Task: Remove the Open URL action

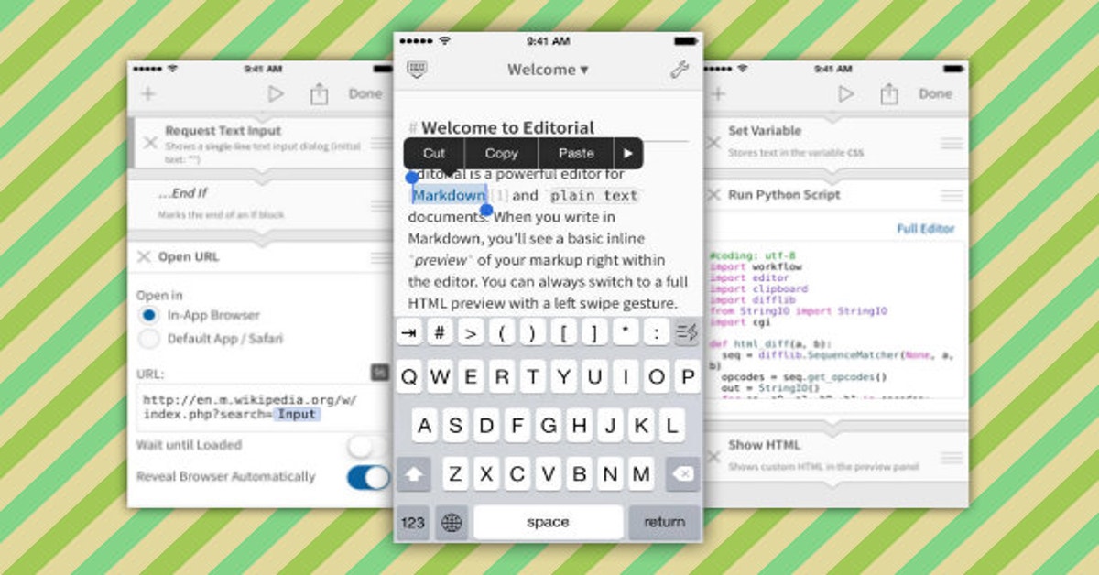Action: (x=144, y=257)
